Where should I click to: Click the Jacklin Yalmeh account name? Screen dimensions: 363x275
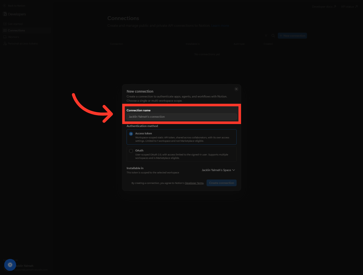pyautogui.click(x=25, y=266)
